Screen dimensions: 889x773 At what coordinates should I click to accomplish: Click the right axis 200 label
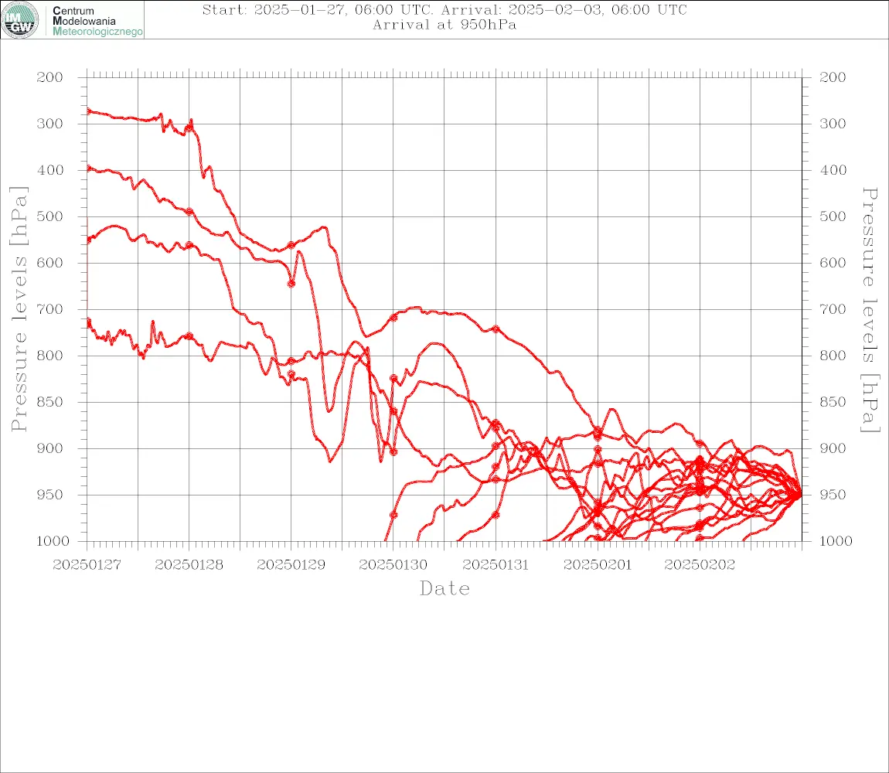tap(833, 77)
